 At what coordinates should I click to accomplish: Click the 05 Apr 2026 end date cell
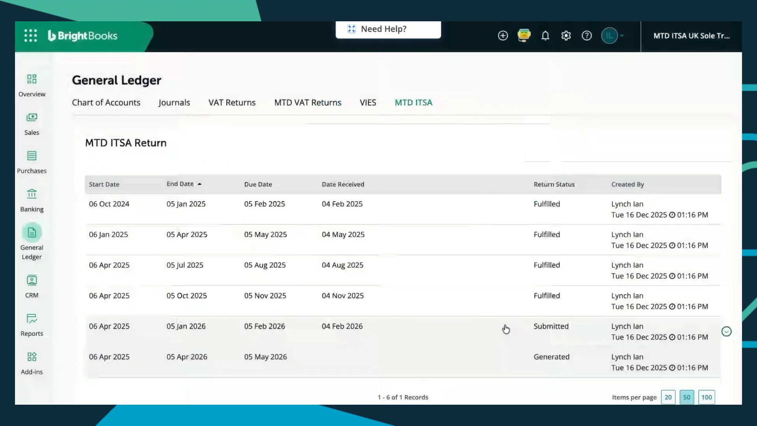(x=187, y=357)
